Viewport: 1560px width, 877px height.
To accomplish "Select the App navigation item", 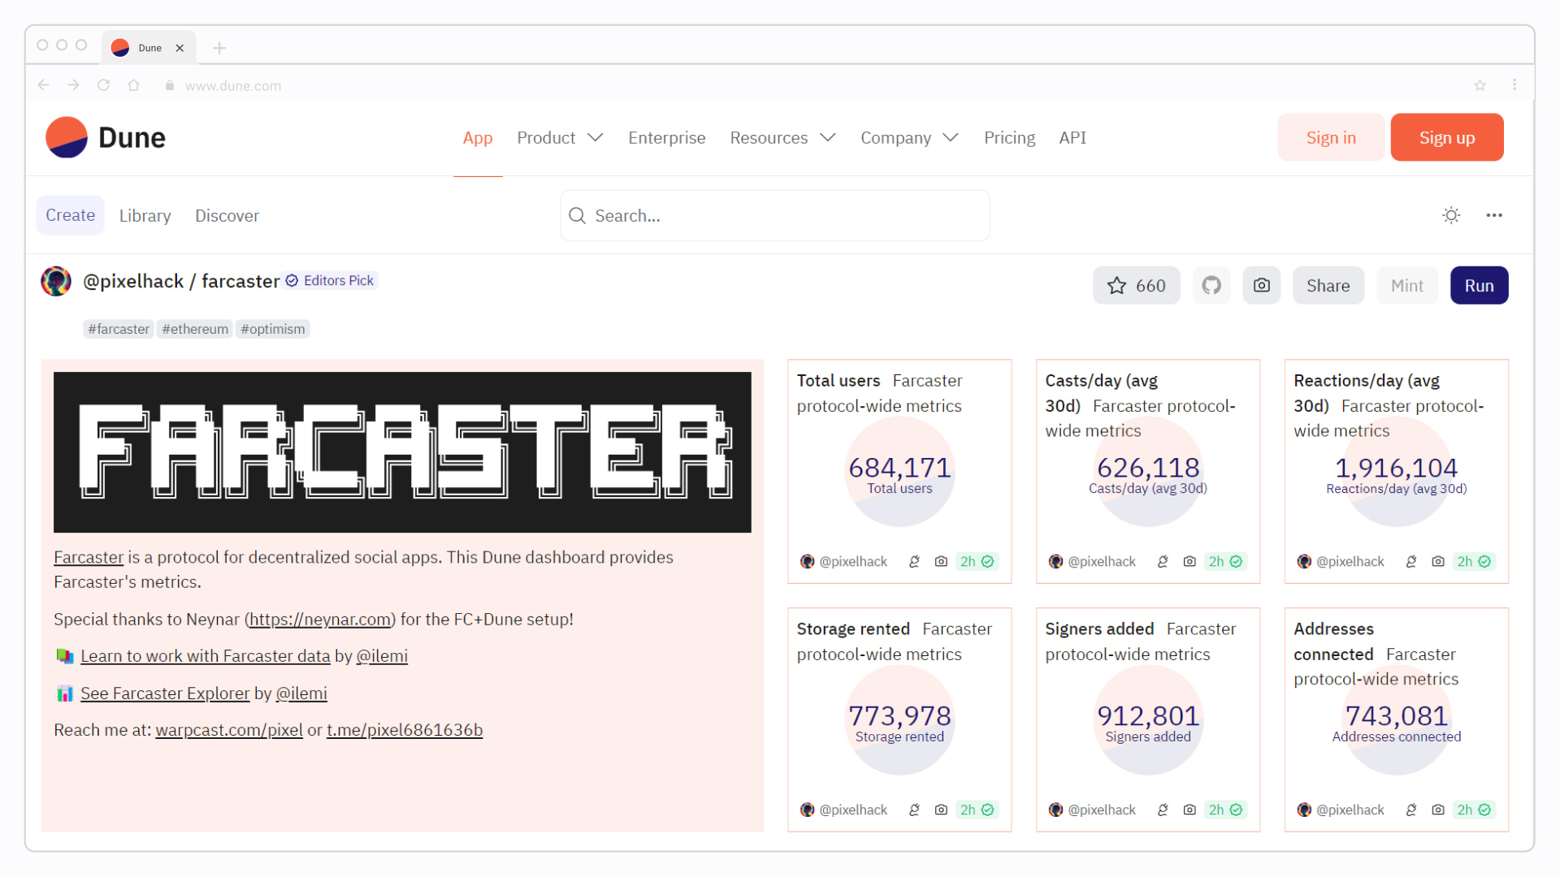I will point(478,138).
